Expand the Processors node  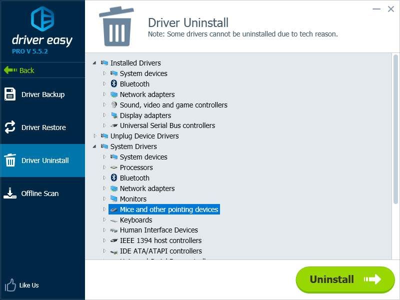(x=104, y=167)
